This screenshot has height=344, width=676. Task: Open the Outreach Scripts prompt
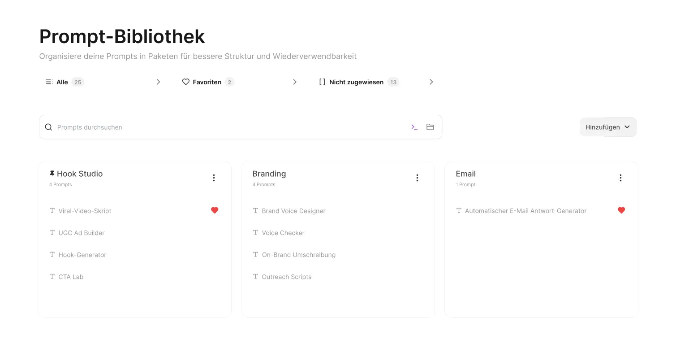(287, 276)
